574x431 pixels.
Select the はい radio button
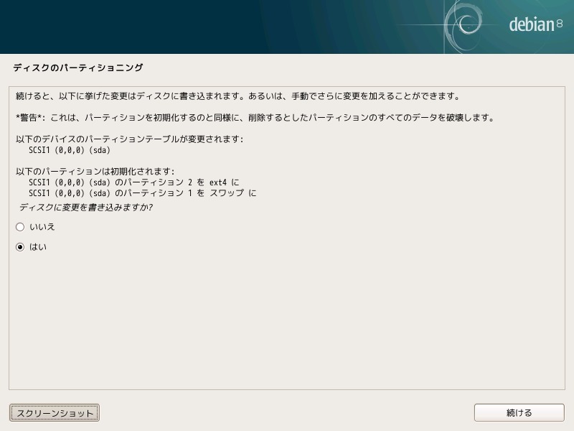click(20, 247)
